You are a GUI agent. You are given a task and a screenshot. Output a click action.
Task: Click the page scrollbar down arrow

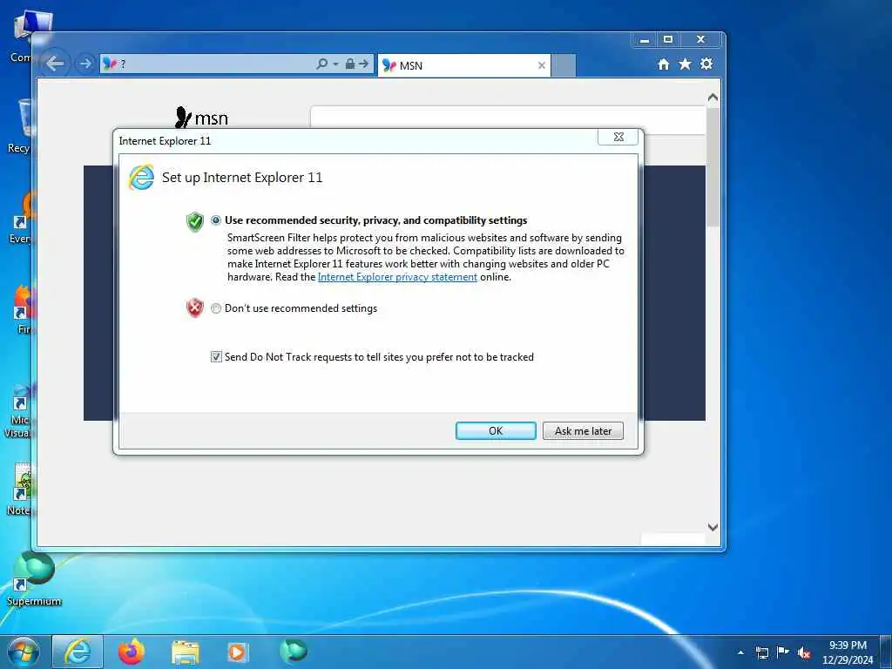pos(713,527)
